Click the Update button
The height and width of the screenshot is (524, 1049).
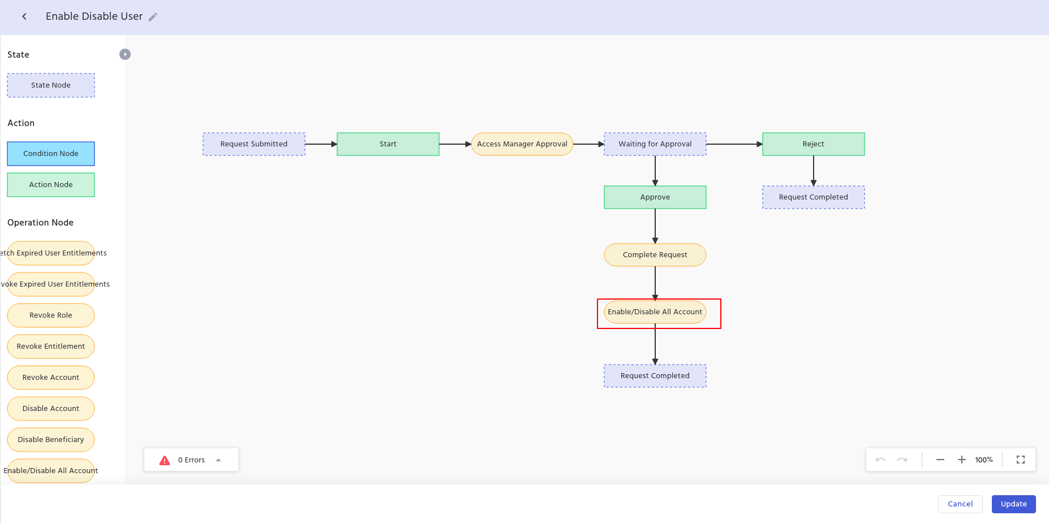pos(1013,504)
